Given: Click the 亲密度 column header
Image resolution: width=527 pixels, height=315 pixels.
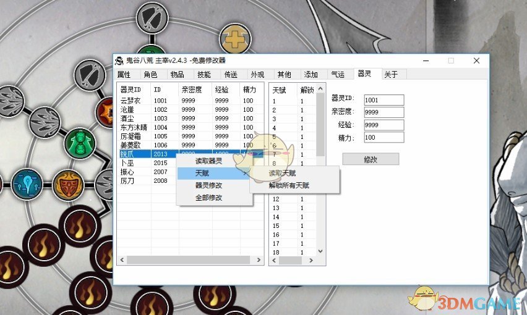Looking at the screenshot, I should click(195, 90).
